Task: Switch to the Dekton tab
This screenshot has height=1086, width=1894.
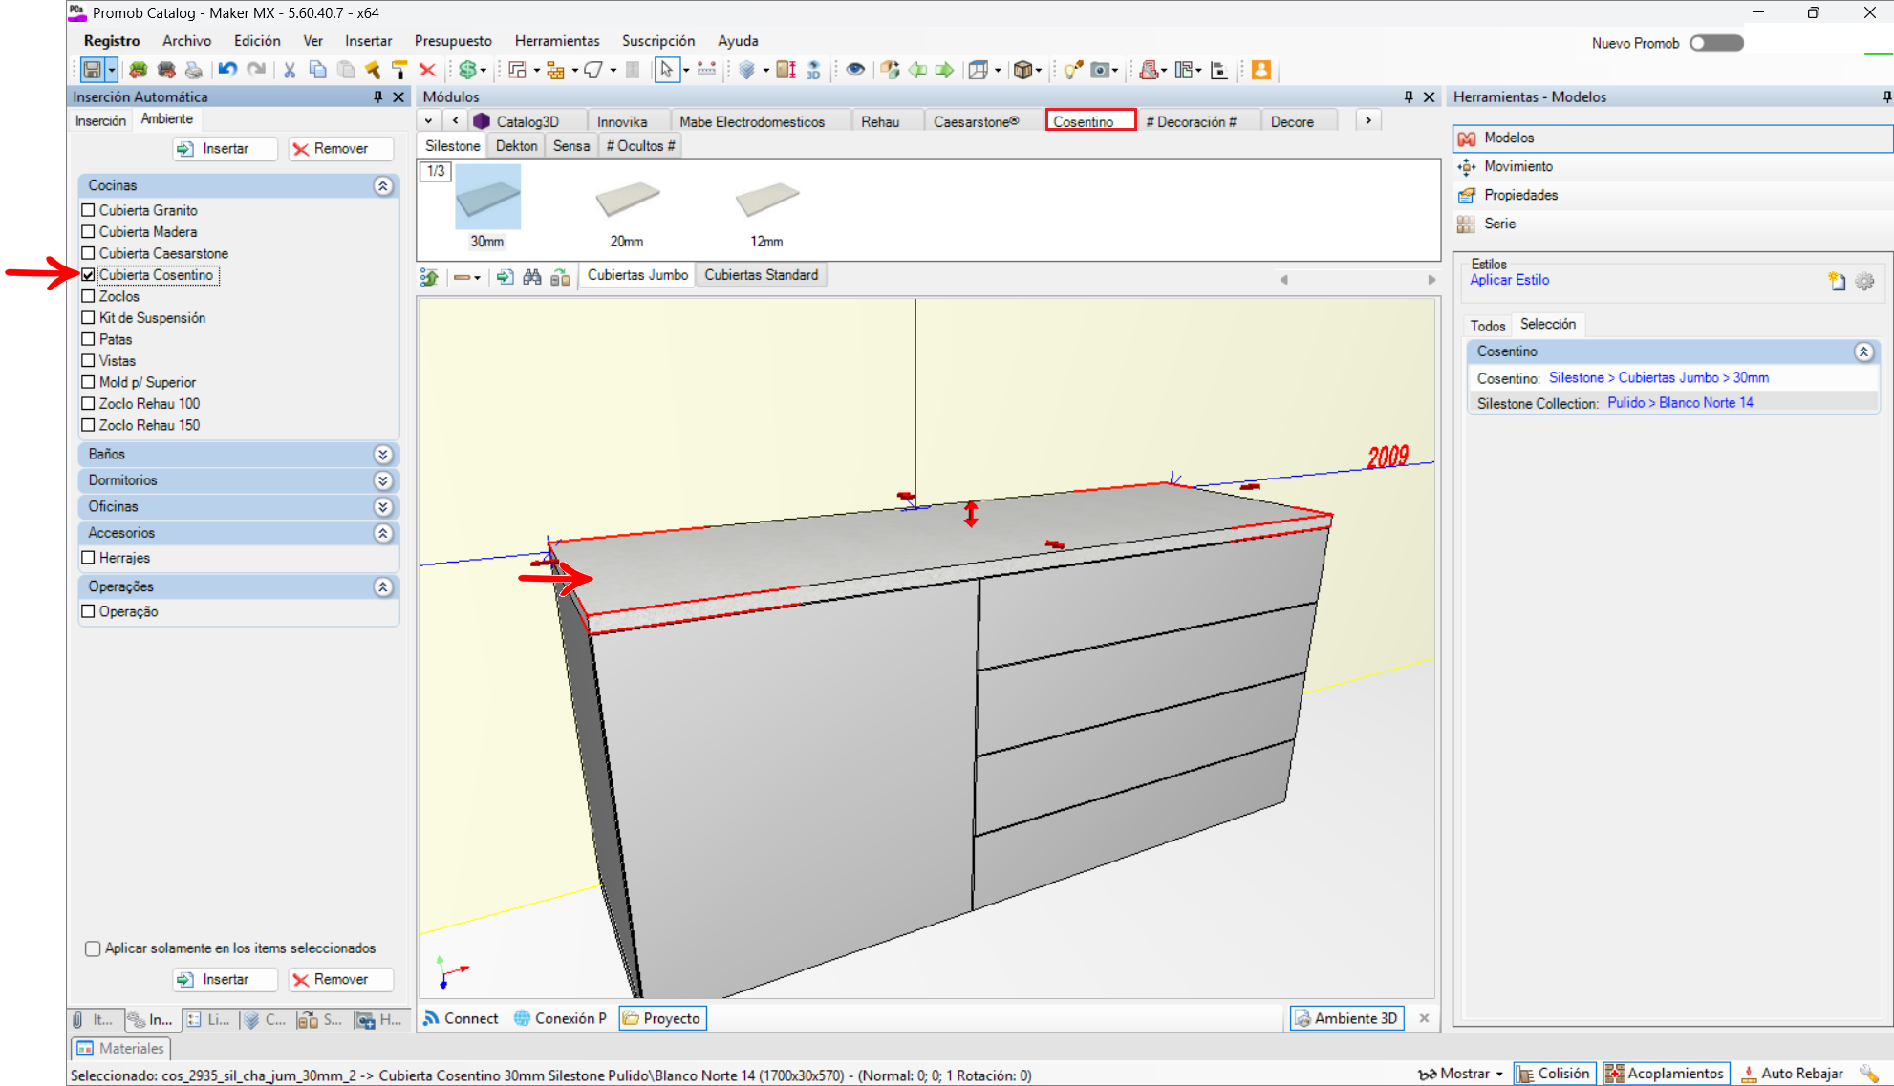Action: tap(516, 146)
